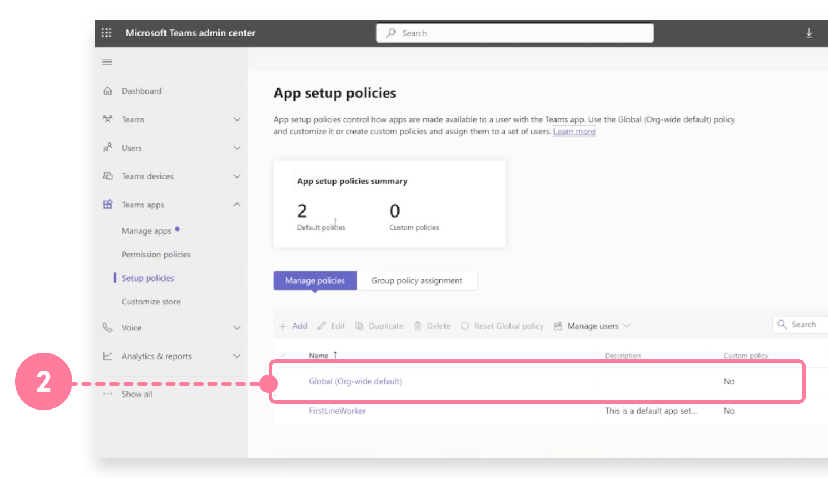Click the Analytics & reports chart icon
828x478 pixels.
pyautogui.click(x=108, y=356)
